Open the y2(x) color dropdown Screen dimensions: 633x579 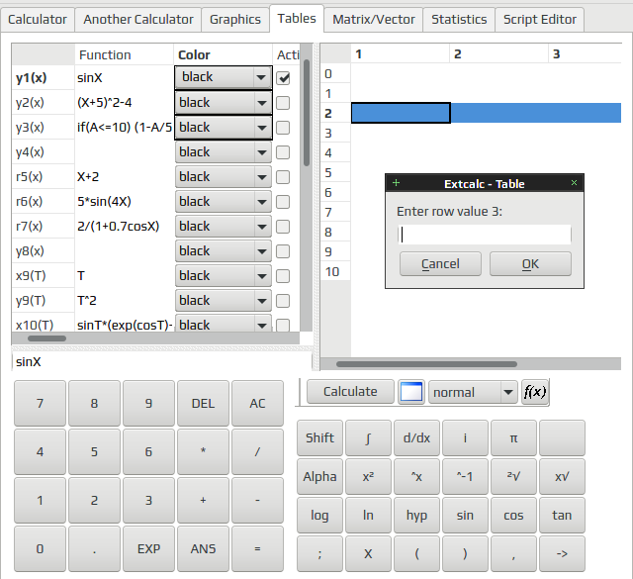click(224, 103)
